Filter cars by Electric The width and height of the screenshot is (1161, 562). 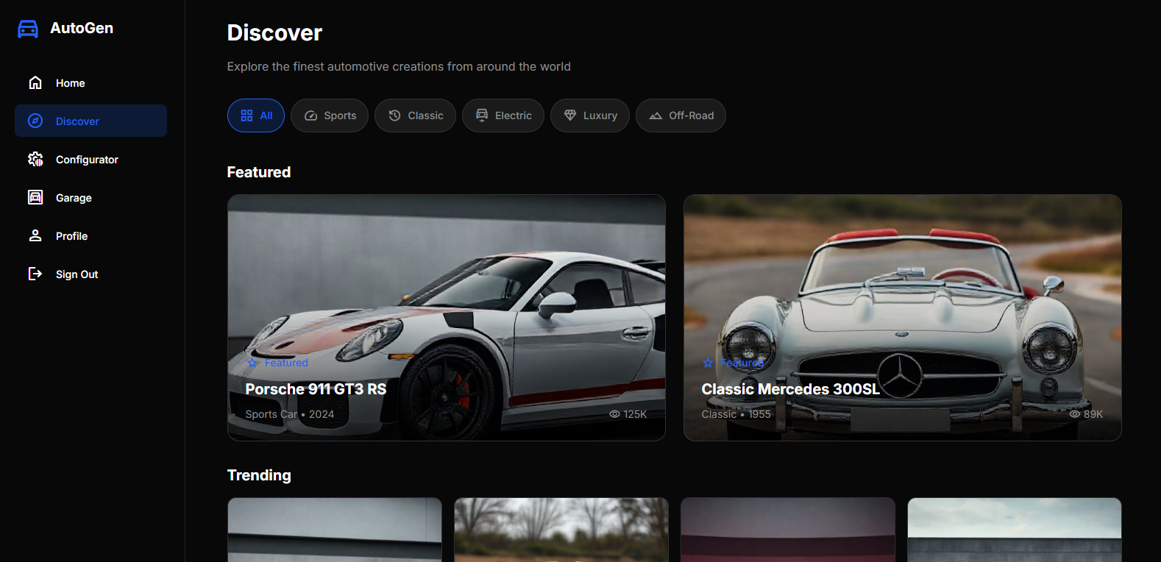click(x=503, y=115)
